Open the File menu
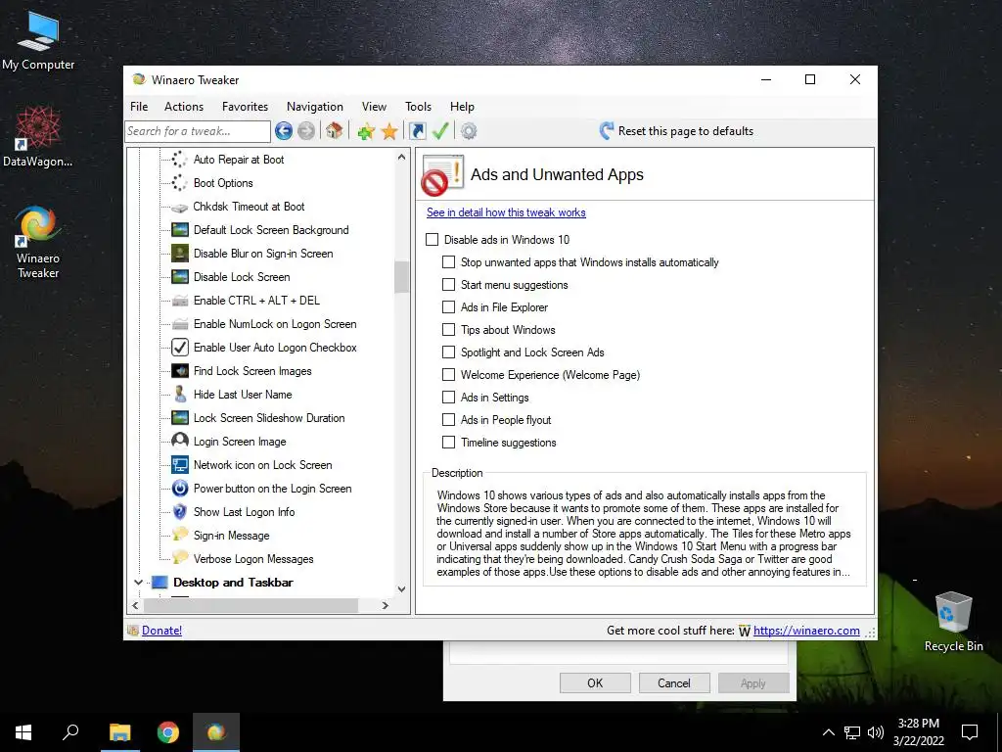 pos(139,106)
